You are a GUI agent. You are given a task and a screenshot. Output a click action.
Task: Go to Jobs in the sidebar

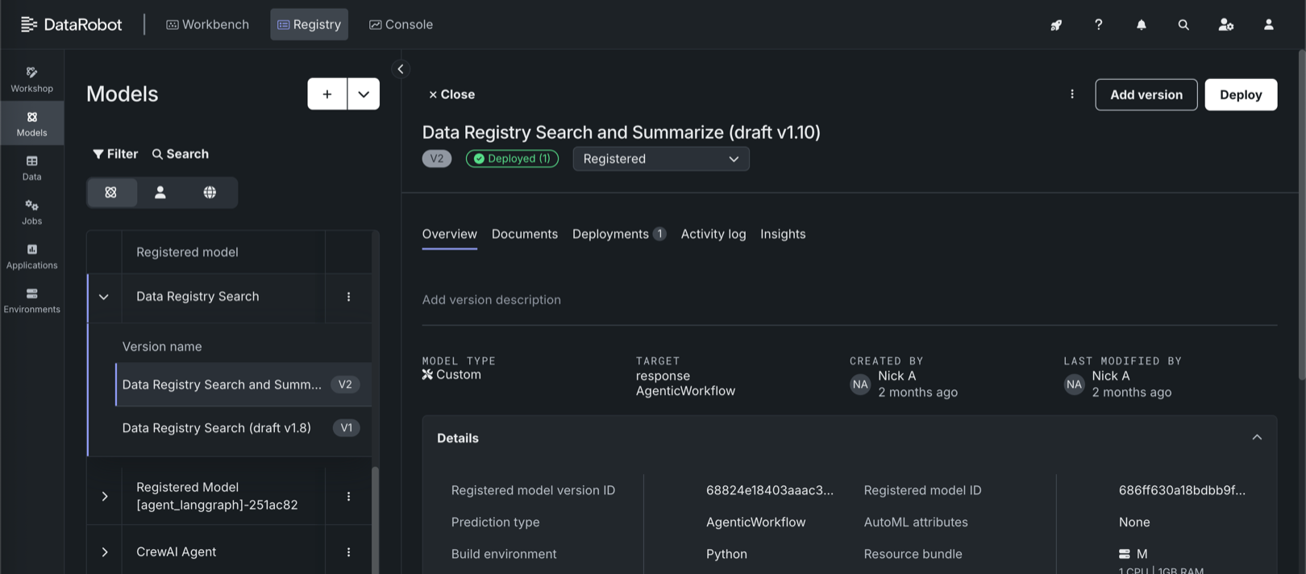[31, 212]
